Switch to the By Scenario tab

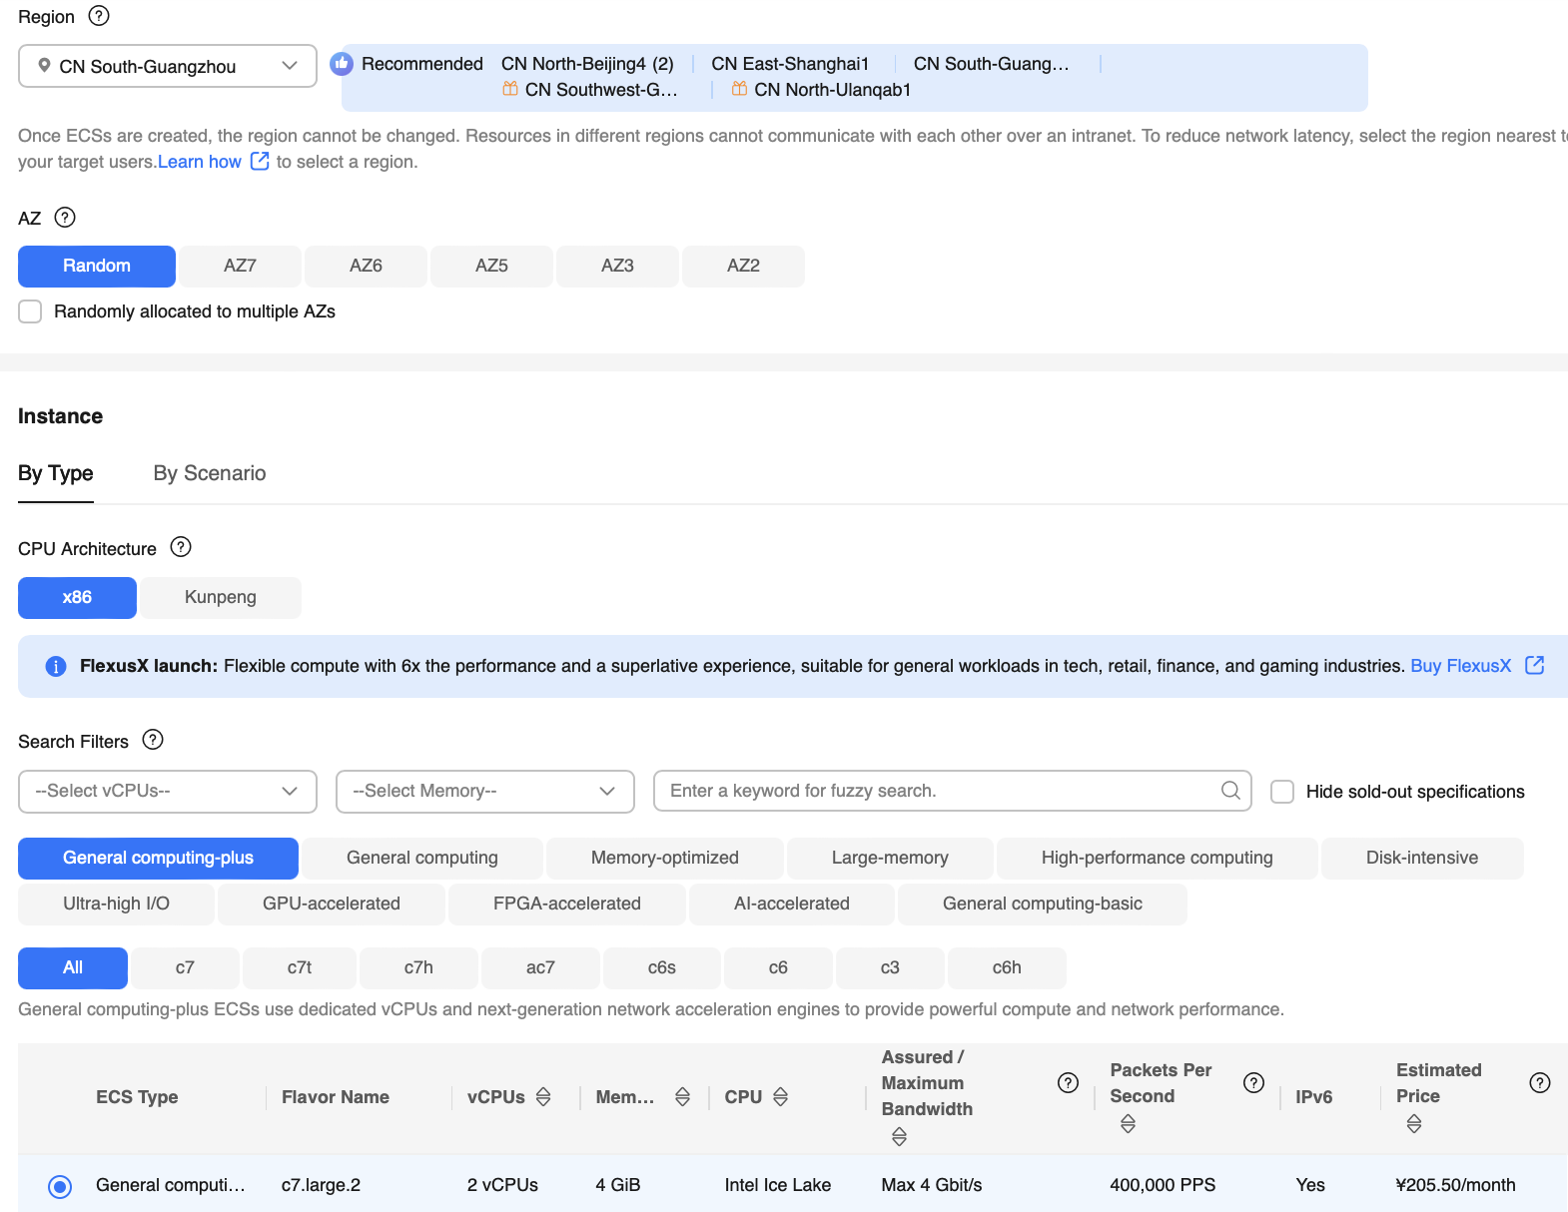click(x=210, y=473)
